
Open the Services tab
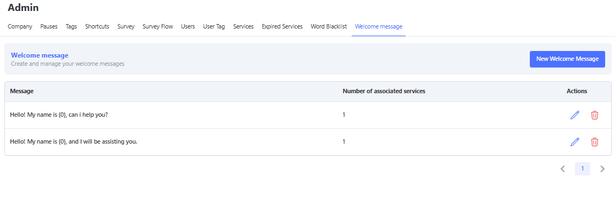pyautogui.click(x=243, y=27)
